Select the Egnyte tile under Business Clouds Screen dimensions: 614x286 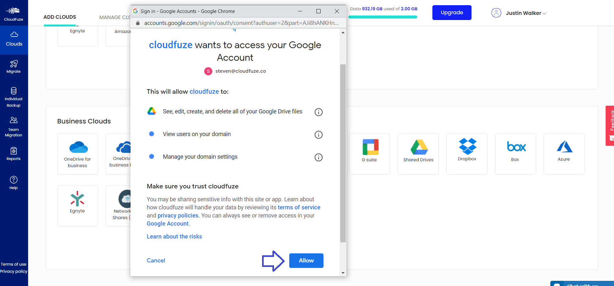(x=78, y=206)
